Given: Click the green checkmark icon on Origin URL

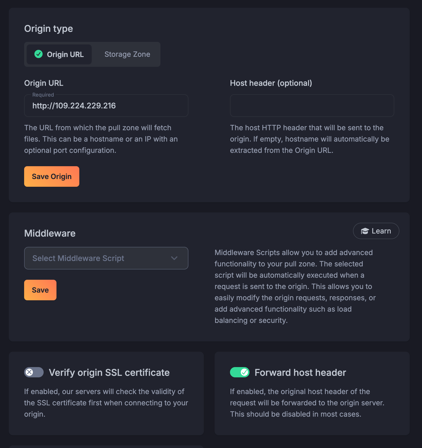Looking at the screenshot, I should (x=39, y=54).
